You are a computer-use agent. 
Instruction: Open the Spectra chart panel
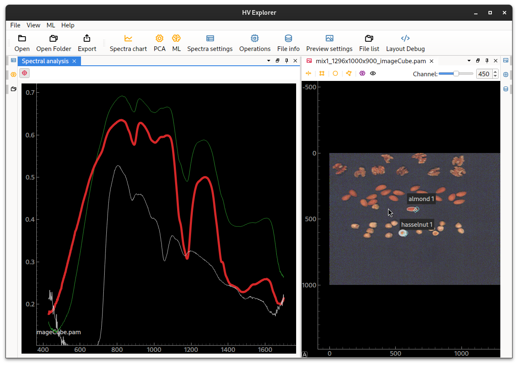click(128, 43)
